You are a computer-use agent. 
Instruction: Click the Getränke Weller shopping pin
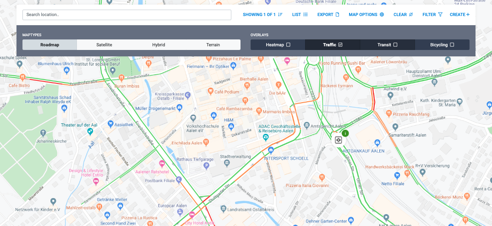coord(120,205)
